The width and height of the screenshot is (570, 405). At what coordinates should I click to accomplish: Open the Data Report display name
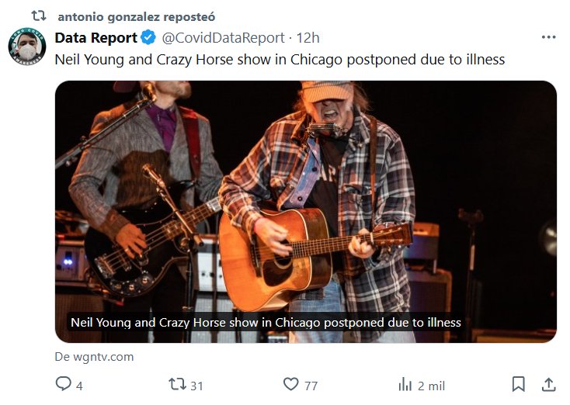[96, 37]
